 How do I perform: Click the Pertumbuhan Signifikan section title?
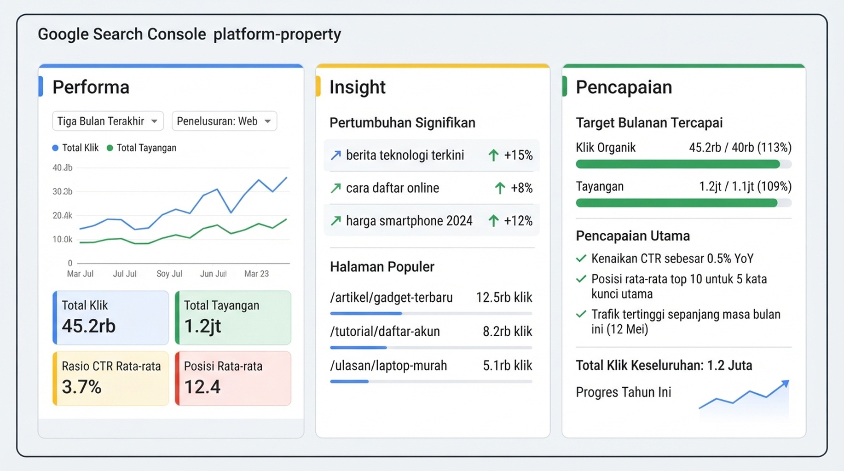(x=402, y=123)
